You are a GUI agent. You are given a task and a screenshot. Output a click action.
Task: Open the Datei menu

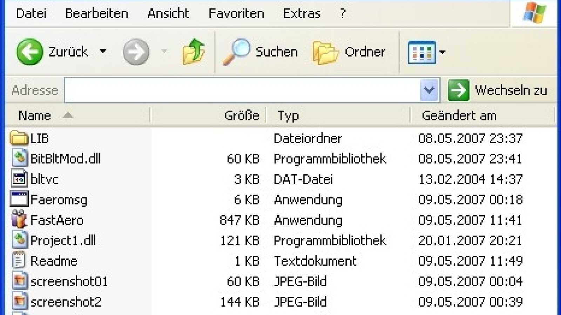point(31,13)
